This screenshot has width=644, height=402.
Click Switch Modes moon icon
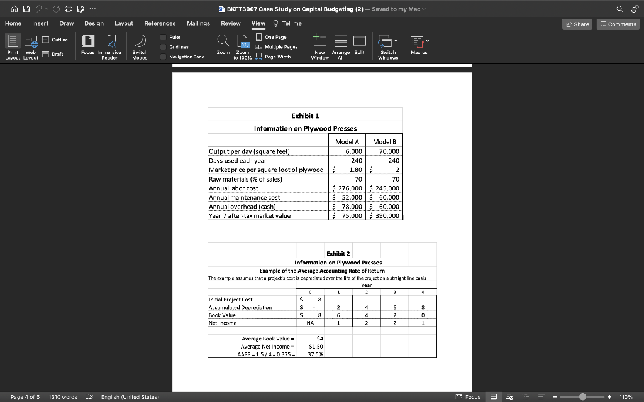pyautogui.click(x=140, y=46)
